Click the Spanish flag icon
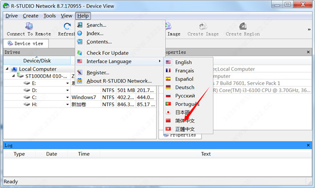The width and height of the screenshot is (315, 188). pyautogui.click(x=168, y=79)
